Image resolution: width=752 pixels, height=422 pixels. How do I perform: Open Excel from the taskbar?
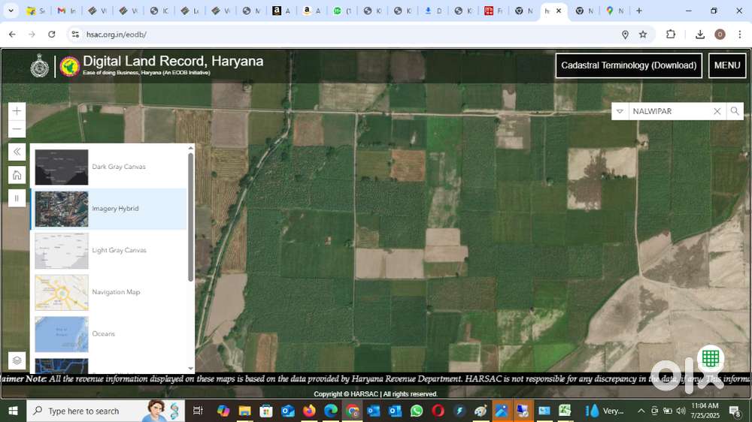[x=565, y=411]
